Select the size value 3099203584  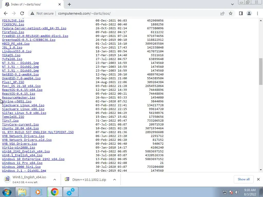point(154,44)
